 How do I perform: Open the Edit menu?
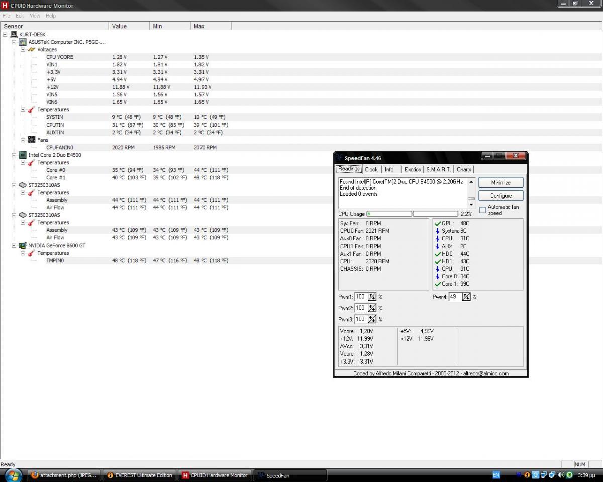click(20, 16)
